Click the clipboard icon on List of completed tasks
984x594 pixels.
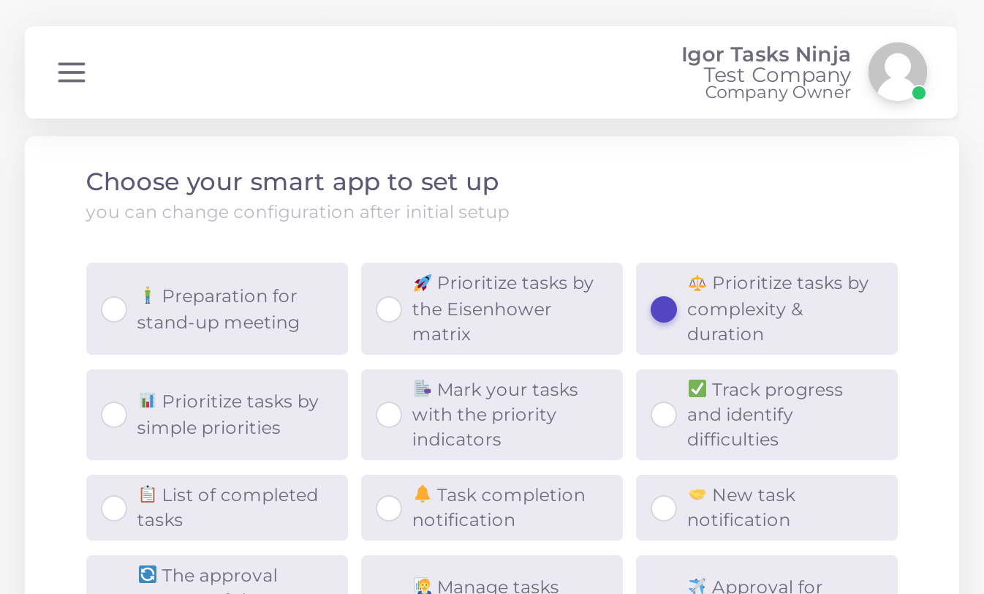[x=147, y=495]
